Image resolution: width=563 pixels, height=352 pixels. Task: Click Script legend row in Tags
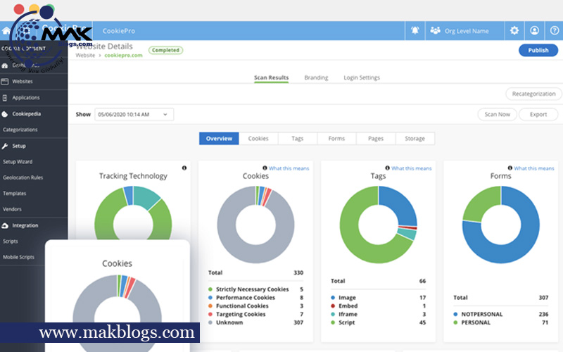[x=378, y=322]
